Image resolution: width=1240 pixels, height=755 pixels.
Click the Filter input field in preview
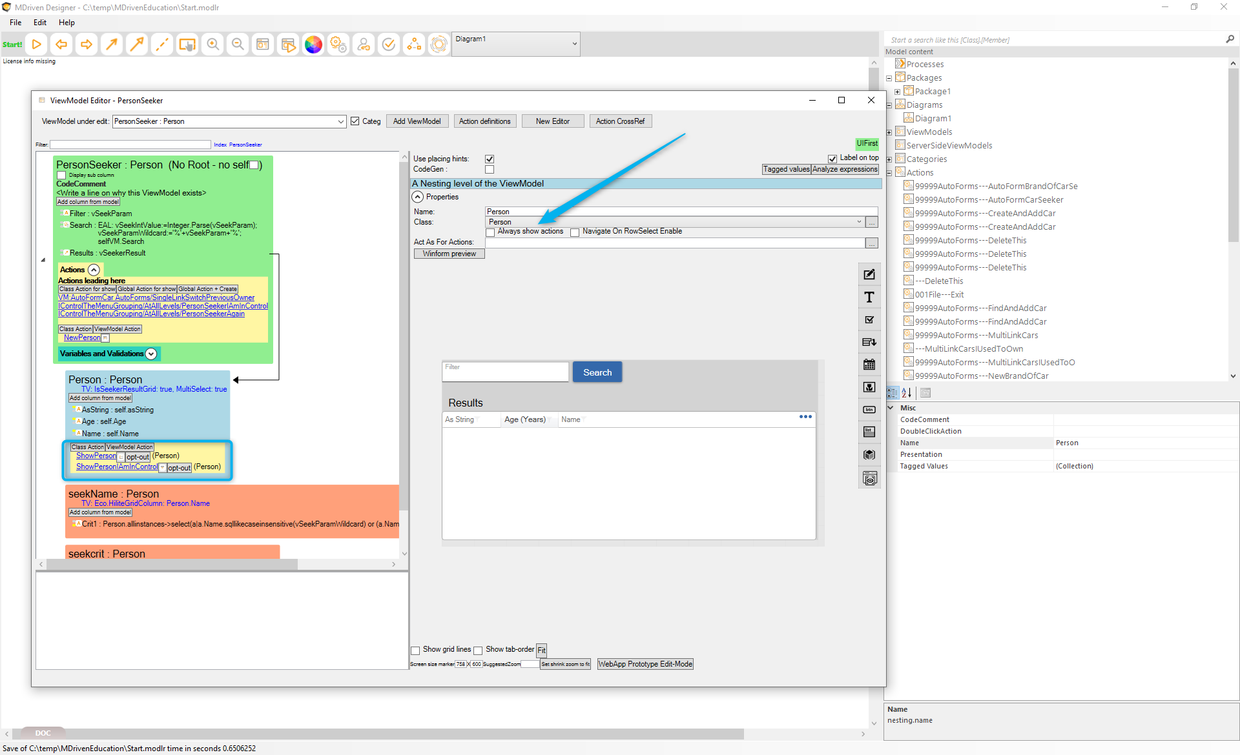[505, 372]
